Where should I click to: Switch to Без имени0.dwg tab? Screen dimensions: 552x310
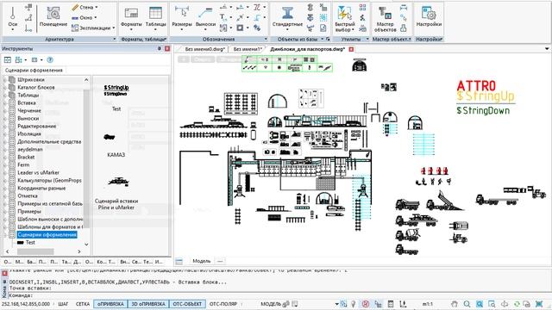[204, 49]
